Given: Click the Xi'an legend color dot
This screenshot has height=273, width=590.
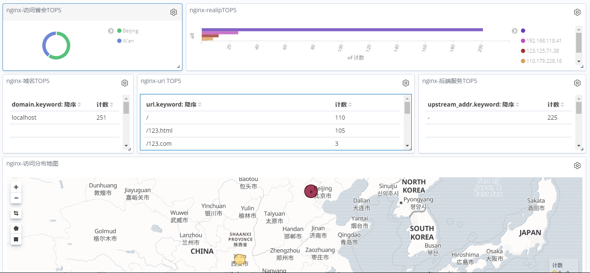Looking at the screenshot, I should 119,41.
